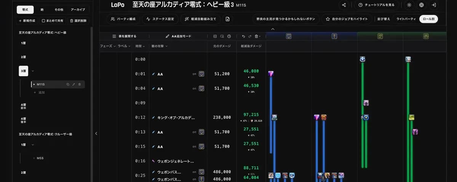The image size is (457, 182).
Task: Click the キング・オブ・アルカデ… attack row
Action: [176, 118]
